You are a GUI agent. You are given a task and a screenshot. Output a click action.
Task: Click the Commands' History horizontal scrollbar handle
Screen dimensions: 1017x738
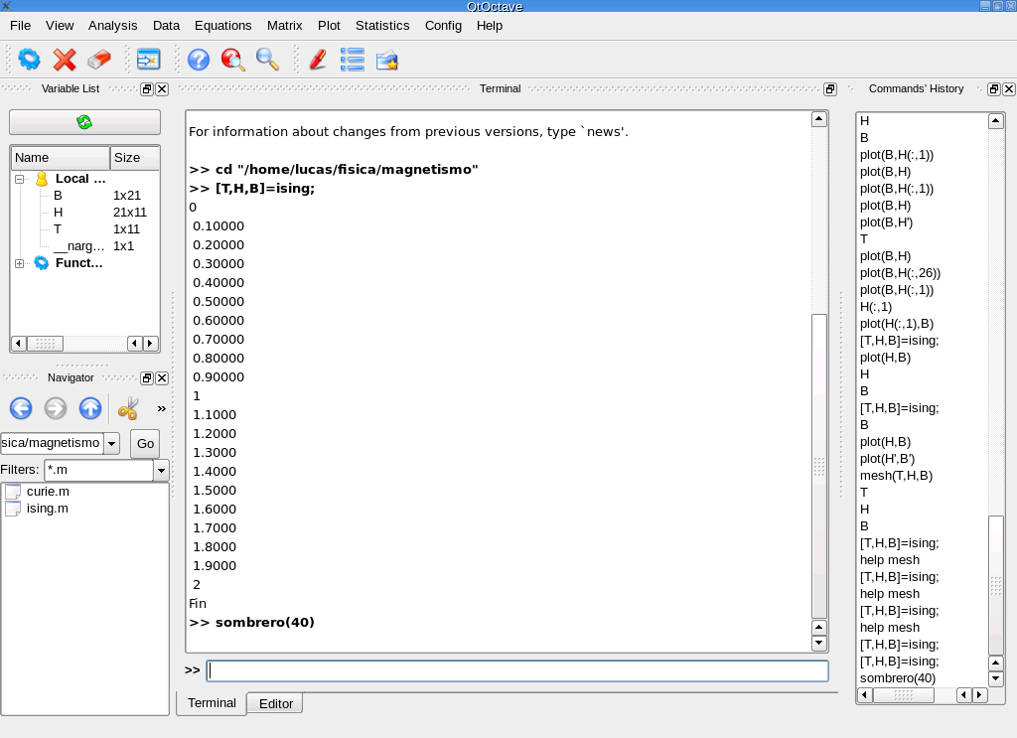904,695
